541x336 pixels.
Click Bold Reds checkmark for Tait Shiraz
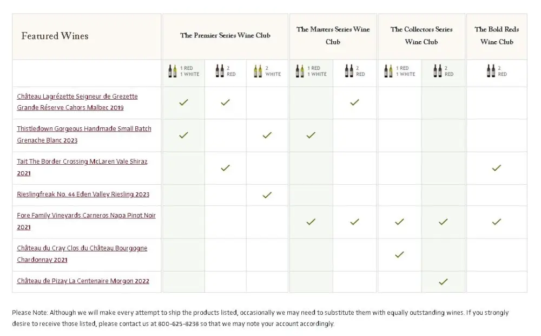[x=496, y=168]
